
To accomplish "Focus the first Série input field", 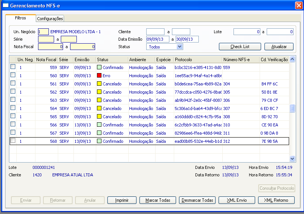I will (46, 39).
